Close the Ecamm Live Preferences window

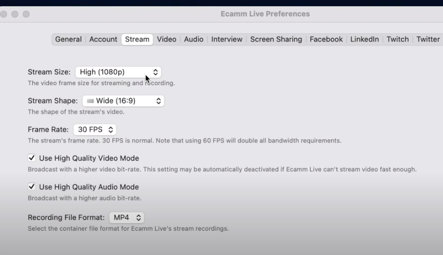coord(4,14)
